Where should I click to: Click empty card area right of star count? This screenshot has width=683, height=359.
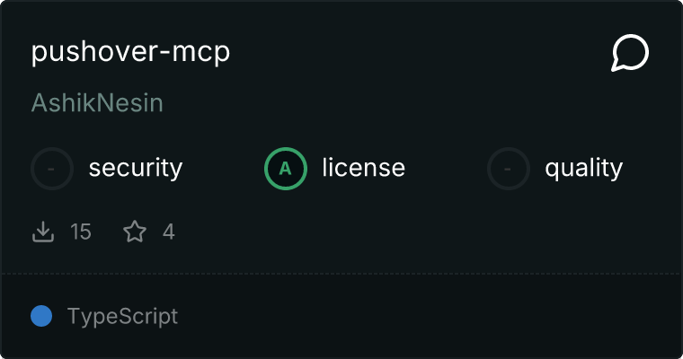pos(427,232)
